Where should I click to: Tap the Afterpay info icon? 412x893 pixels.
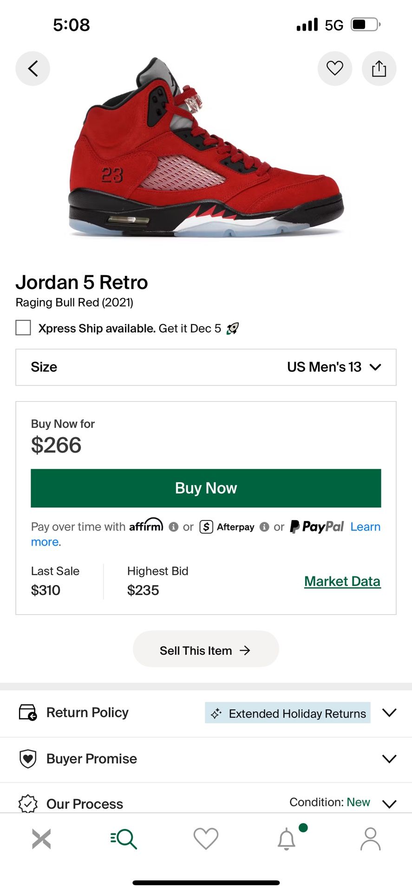(x=264, y=526)
